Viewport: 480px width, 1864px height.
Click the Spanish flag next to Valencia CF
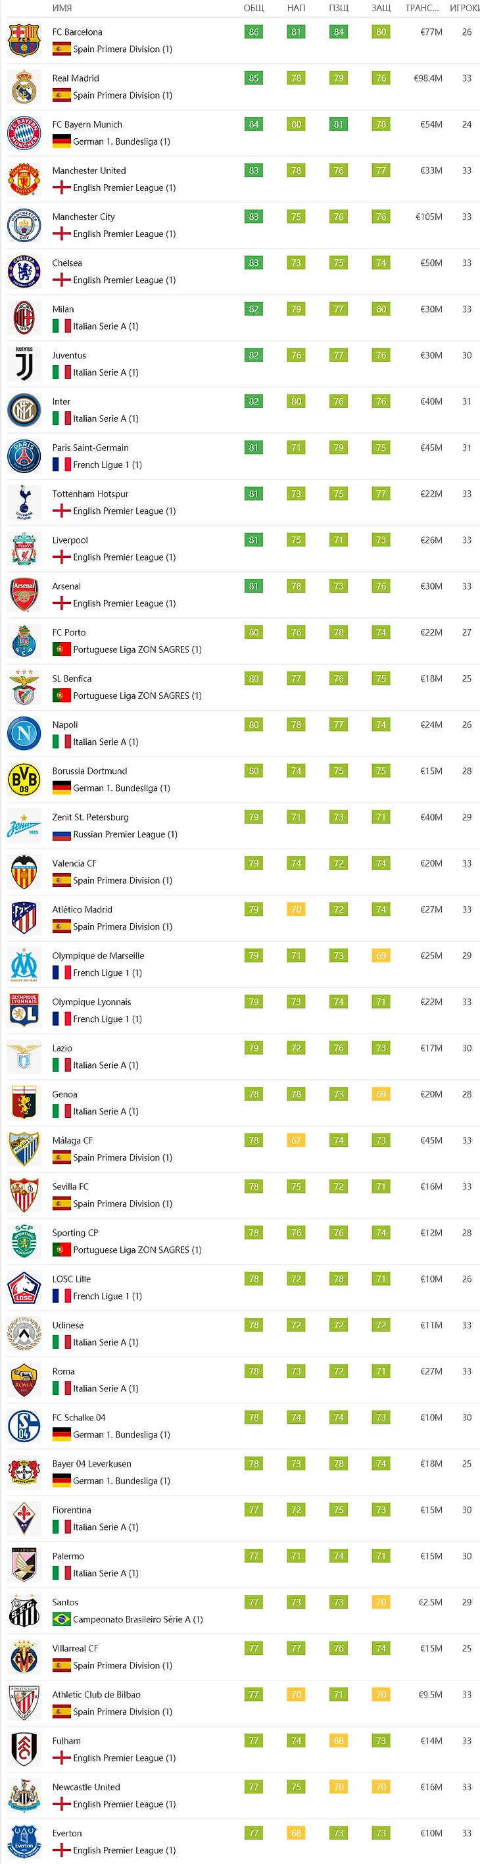point(61,880)
